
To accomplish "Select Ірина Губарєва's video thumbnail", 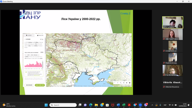I will [x=173, y=22].
